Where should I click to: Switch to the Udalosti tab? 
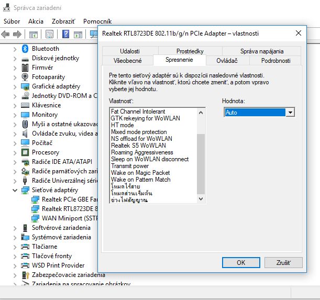point(130,51)
